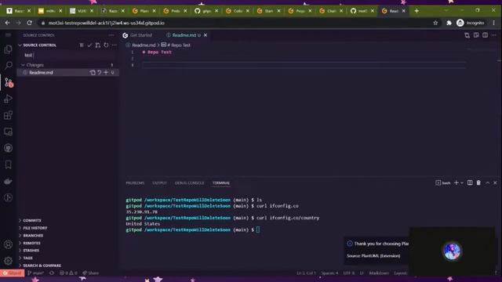Switch to the OUTPUT panel tab
The width and height of the screenshot is (502, 282).
point(159,183)
